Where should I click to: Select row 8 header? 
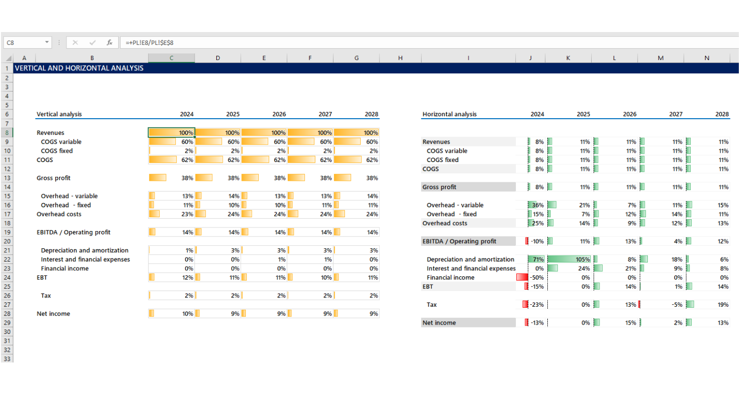click(x=7, y=132)
